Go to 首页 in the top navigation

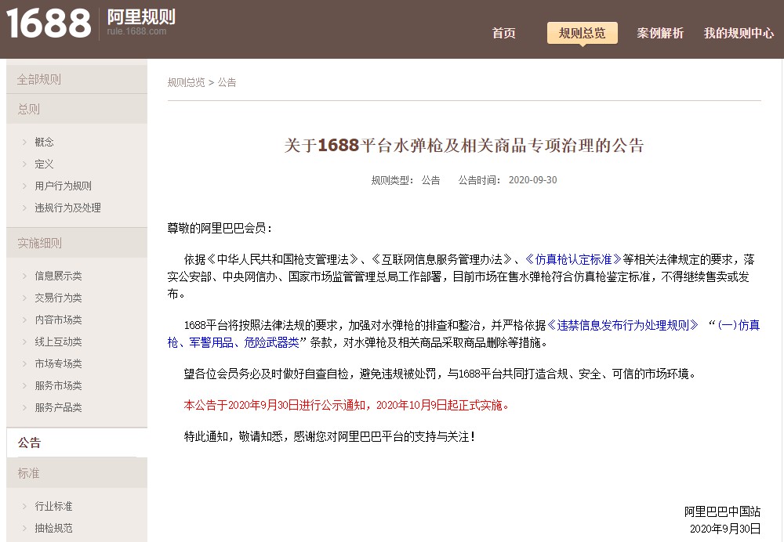pos(503,34)
